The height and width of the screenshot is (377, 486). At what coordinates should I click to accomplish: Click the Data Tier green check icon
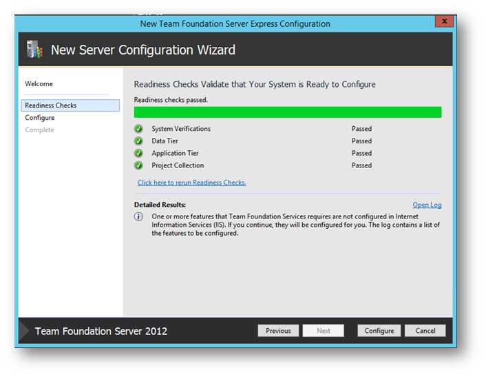pos(138,141)
